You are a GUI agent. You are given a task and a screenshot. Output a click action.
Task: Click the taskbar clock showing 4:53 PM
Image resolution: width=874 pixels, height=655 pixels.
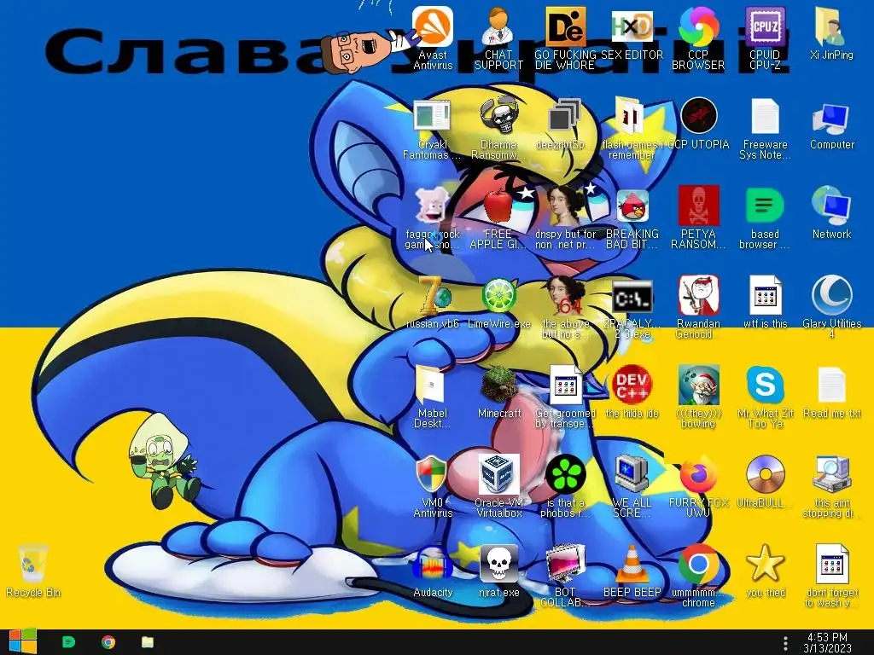click(827, 643)
